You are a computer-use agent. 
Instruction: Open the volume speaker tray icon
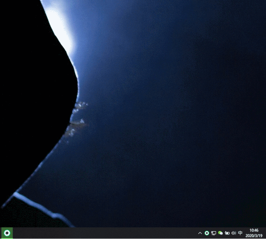point(234,233)
